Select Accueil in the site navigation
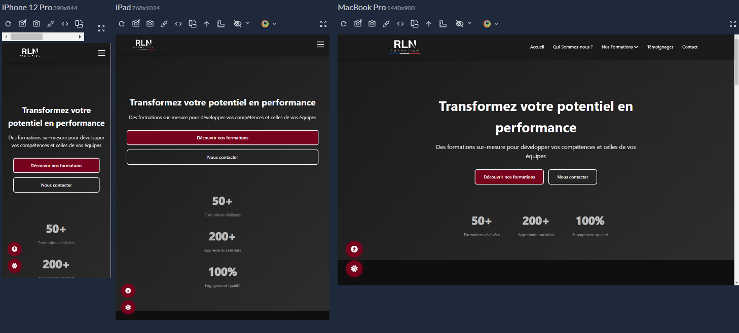This screenshot has width=739, height=333. coord(537,47)
